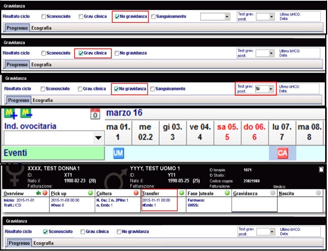Select day column ma 01. in calendar
Image resolution: width=328 pixels, height=251 pixels.
118,132
